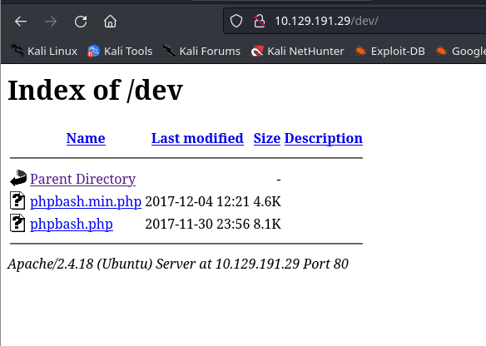The width and height of the screenshot is (486, 346).
Task: Open the phpbash.min.php file link
Action: click(x=86, y=201)
